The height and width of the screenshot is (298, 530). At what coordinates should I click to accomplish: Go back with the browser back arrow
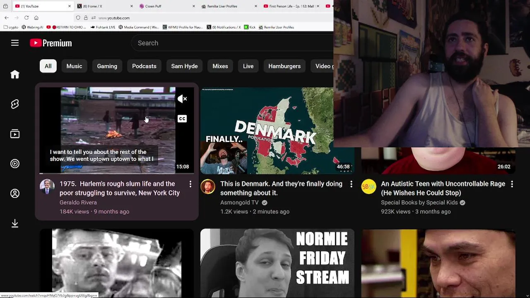pyautogui.click(x=7, y=18)
